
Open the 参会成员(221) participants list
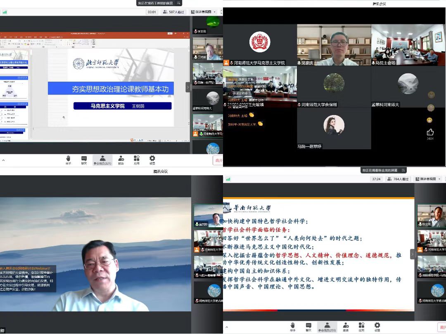102,160
